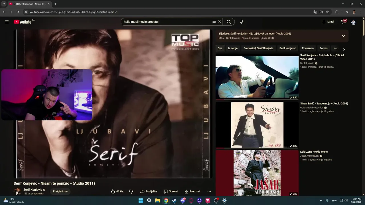Subscribe using the Pretplati me button
365x205 pixels.
[60, 191]
